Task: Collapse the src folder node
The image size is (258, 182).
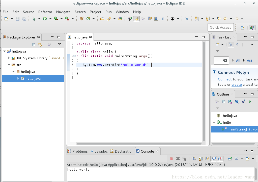Action: (9, 65)
